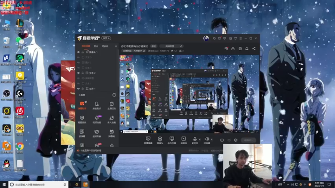Open the usage tutorial link in the status bar

pyautogui.click(x=89, y=150)
